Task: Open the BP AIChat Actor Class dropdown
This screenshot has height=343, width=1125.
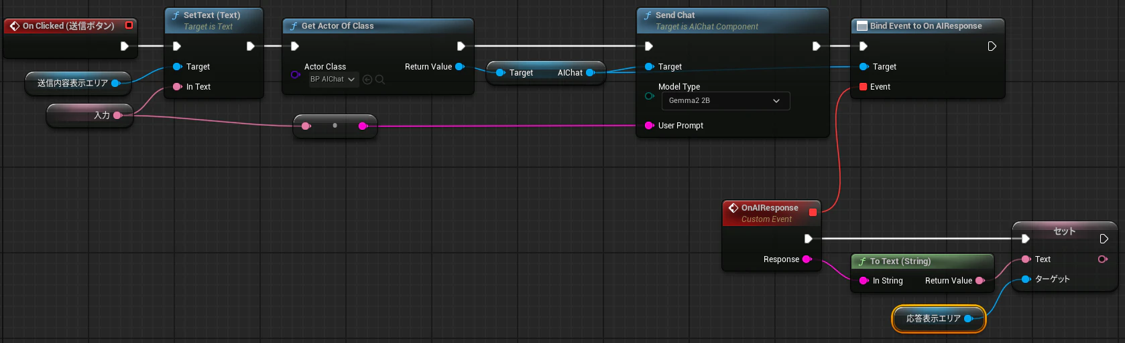Action: point(333,80)
